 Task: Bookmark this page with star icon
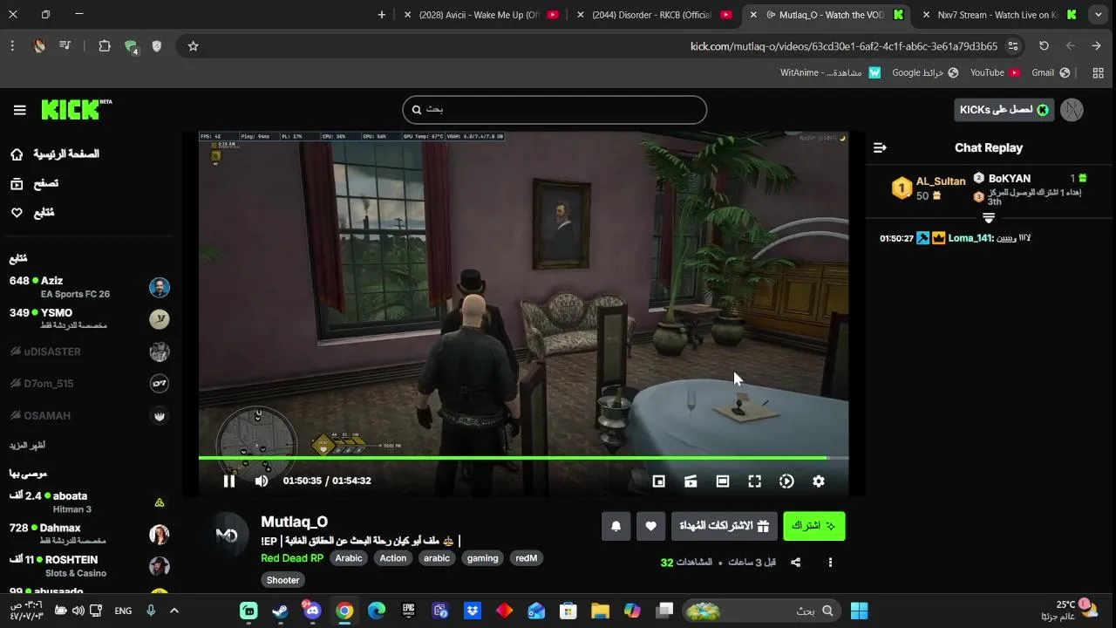point(194,46)
